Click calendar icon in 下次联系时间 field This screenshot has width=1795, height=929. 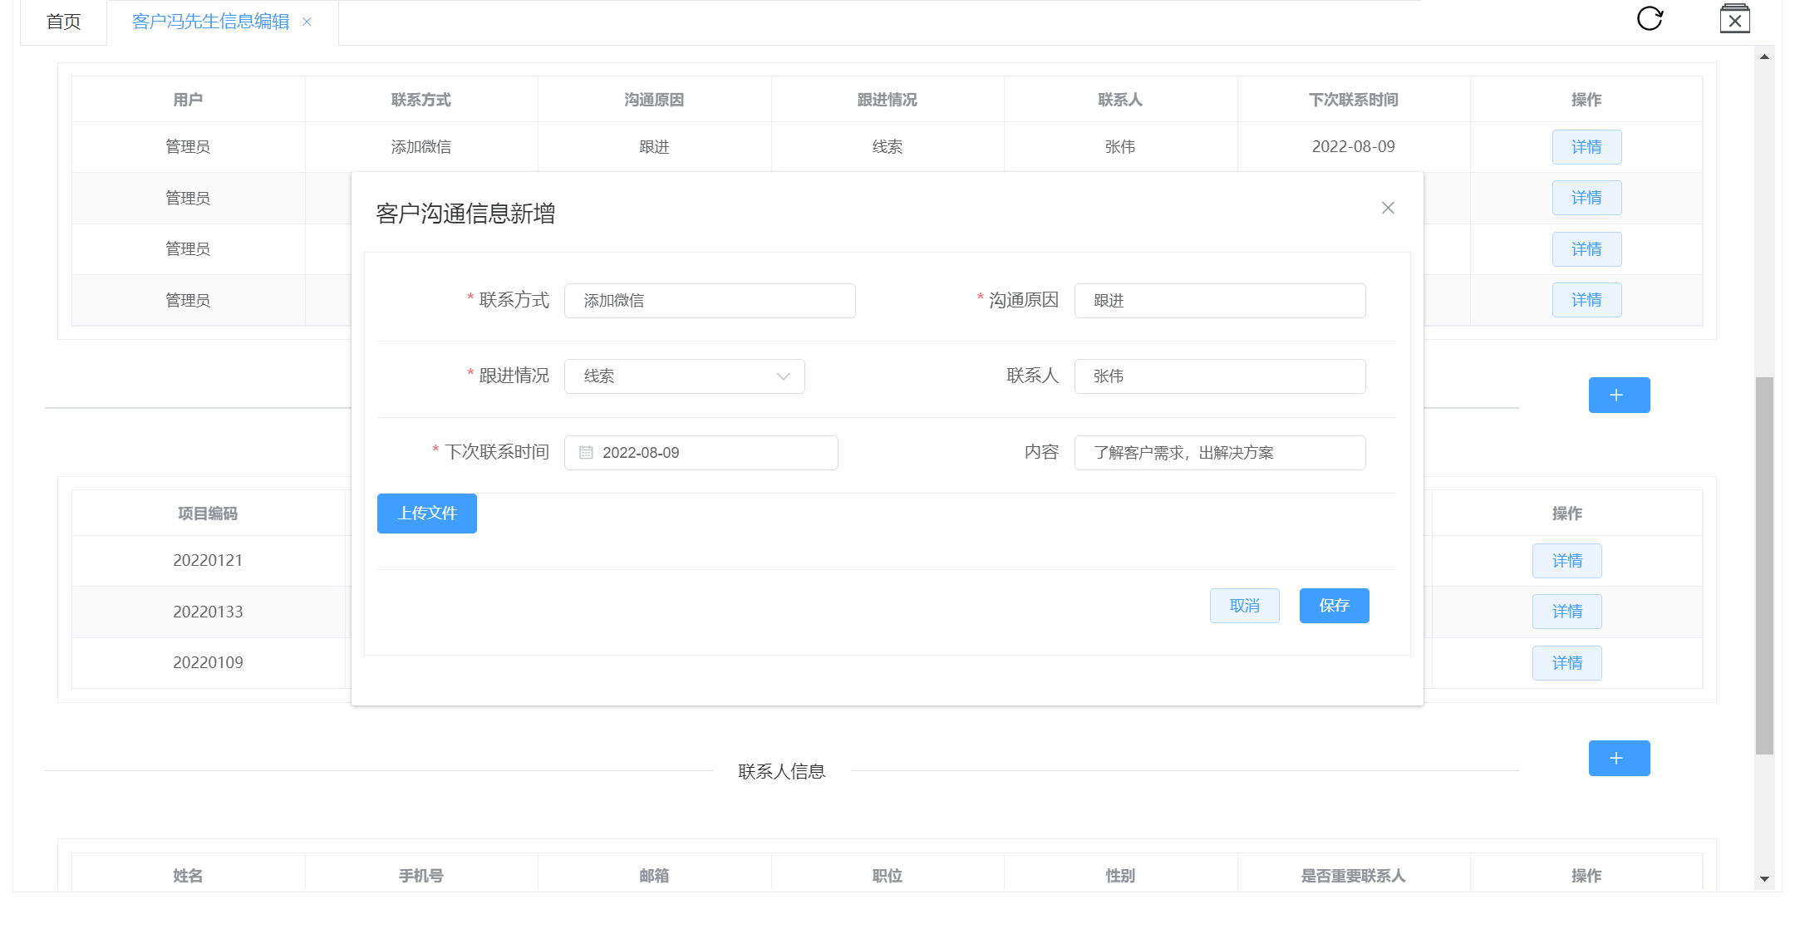click(586, 453)
